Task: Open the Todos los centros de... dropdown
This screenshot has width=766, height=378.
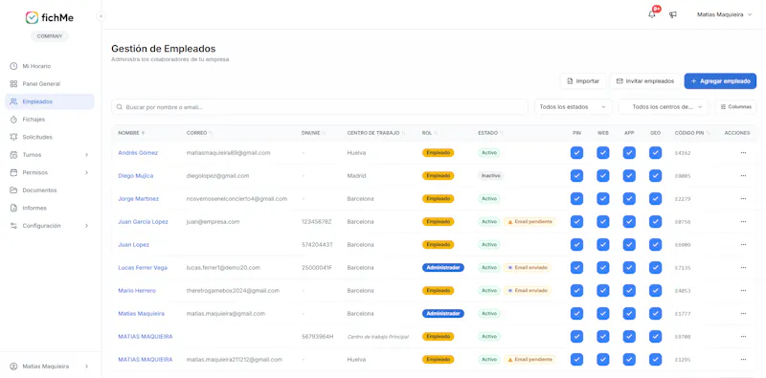Action: (x=664, y=107)
